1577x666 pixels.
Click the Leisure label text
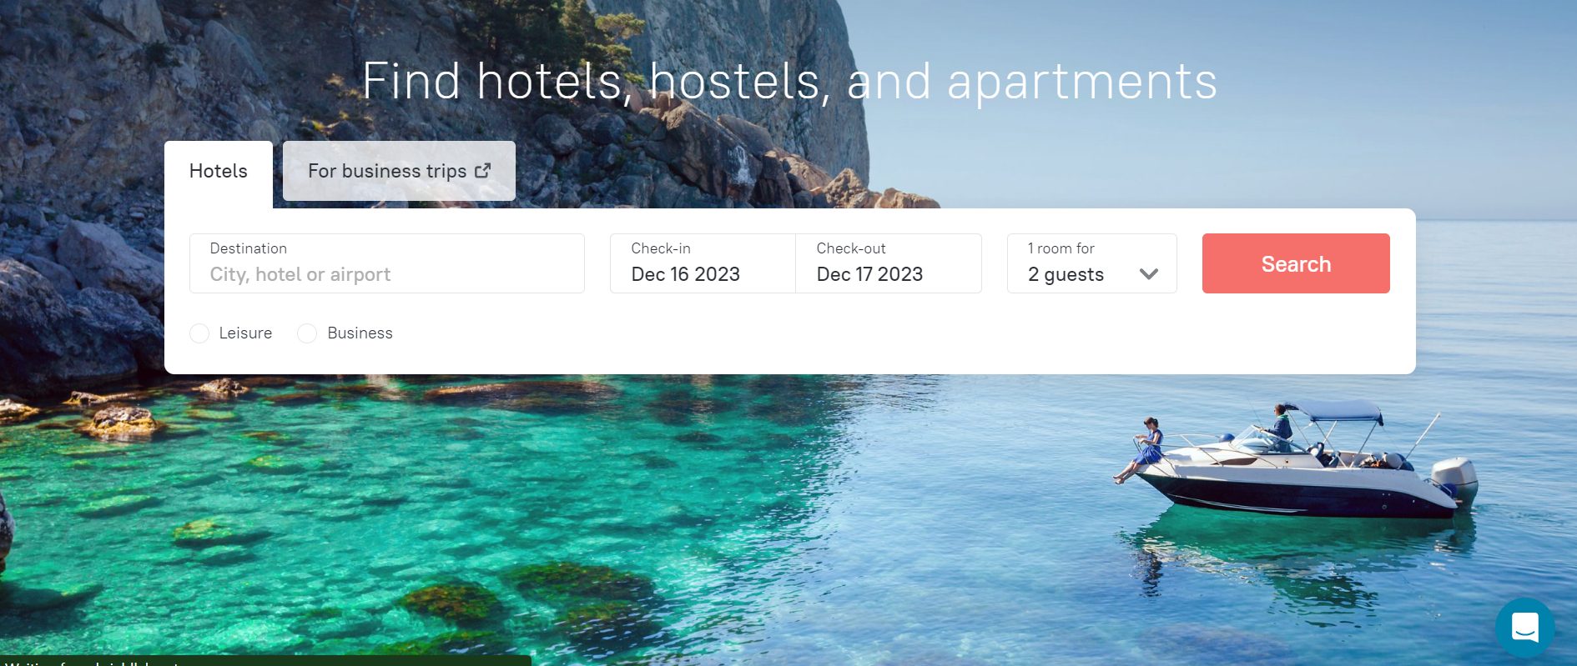coord(245,333)
